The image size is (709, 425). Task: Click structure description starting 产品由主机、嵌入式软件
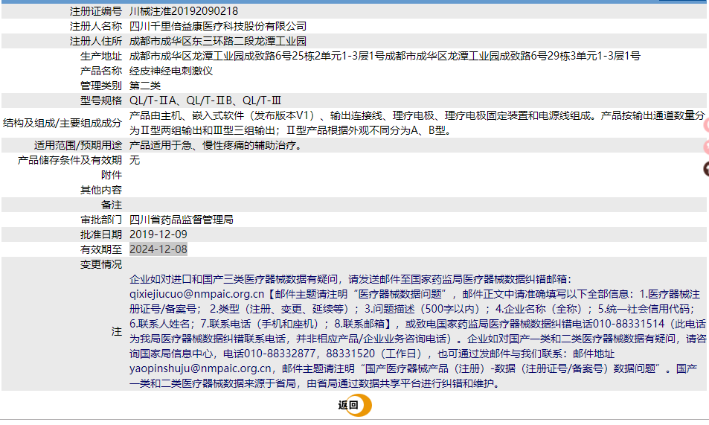point(417,123)
